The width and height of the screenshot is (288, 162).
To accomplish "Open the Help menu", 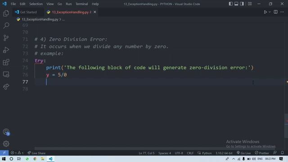I will click(95, 4).
